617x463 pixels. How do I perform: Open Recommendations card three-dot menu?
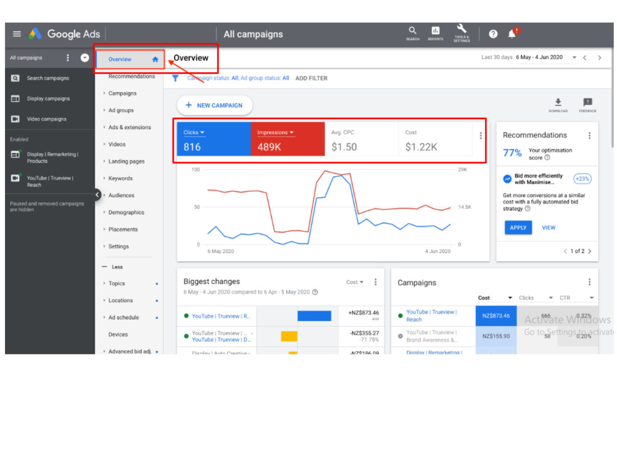[x=589, y=136]
